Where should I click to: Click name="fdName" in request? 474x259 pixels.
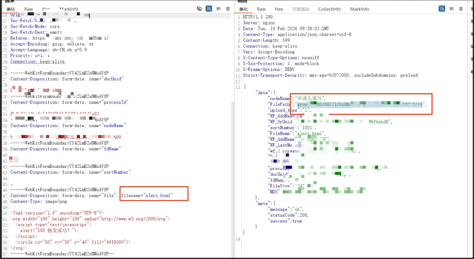(x=105, y=149)
